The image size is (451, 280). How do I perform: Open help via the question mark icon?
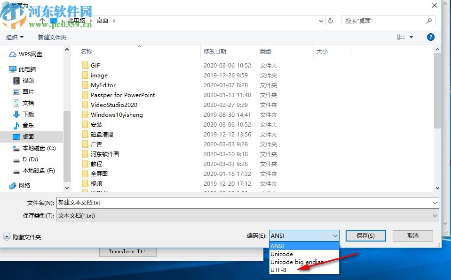point(430,37)
